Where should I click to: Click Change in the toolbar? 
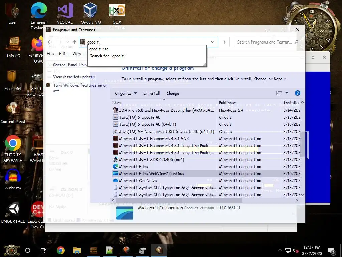[x=173, y=93]
